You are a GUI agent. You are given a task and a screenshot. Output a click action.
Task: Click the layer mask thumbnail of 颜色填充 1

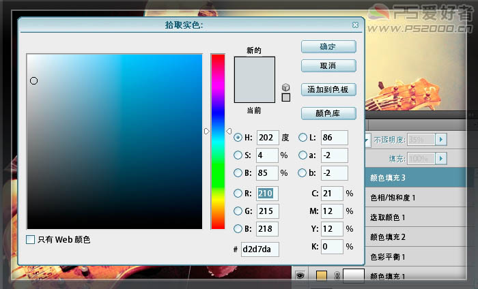[353, 275]
